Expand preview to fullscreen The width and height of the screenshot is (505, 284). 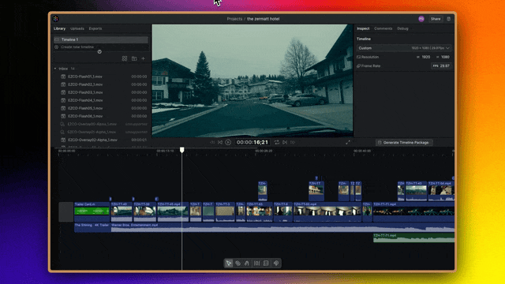click(348, 142)
